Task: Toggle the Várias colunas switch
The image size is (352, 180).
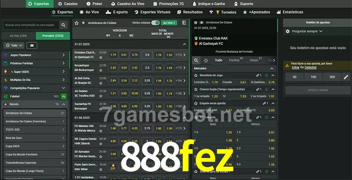Action: click(x=155, y=23)
